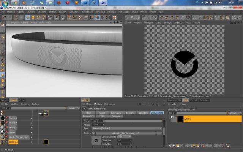Toggle visibility eye of Layer 1
243x152 pixels.
coord(172,117)
